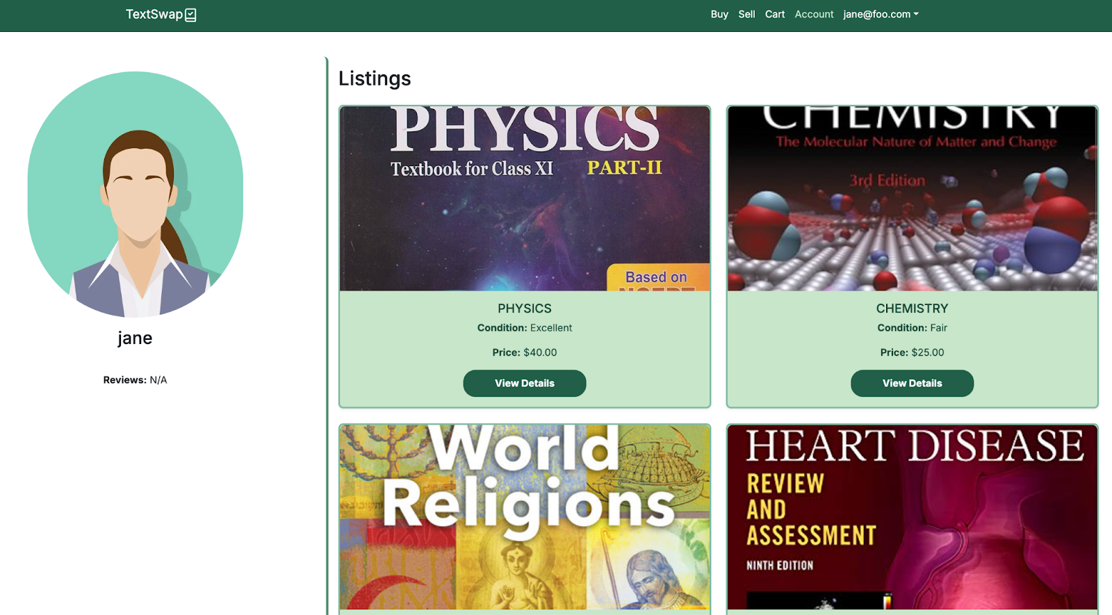
Task: Click the Reviews N/A text
Action: point(135,380)
